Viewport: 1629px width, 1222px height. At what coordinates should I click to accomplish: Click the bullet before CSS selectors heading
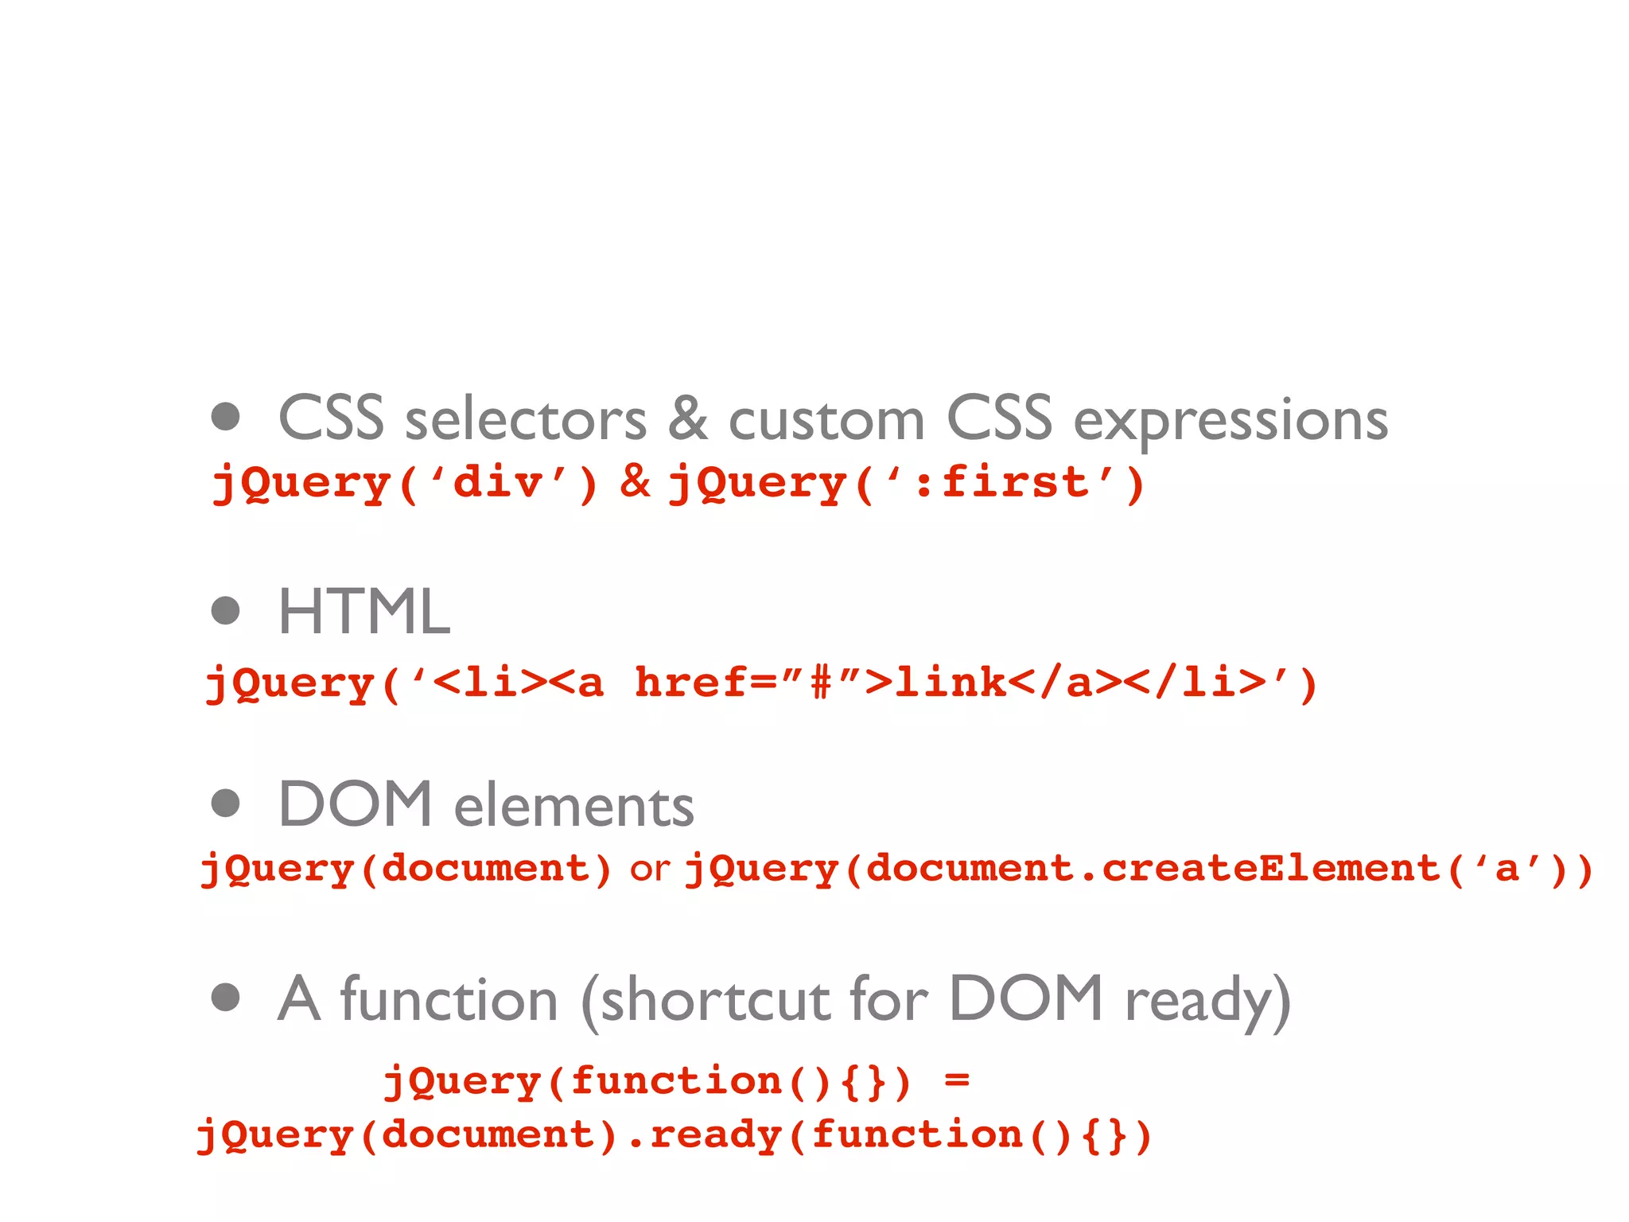226,417
